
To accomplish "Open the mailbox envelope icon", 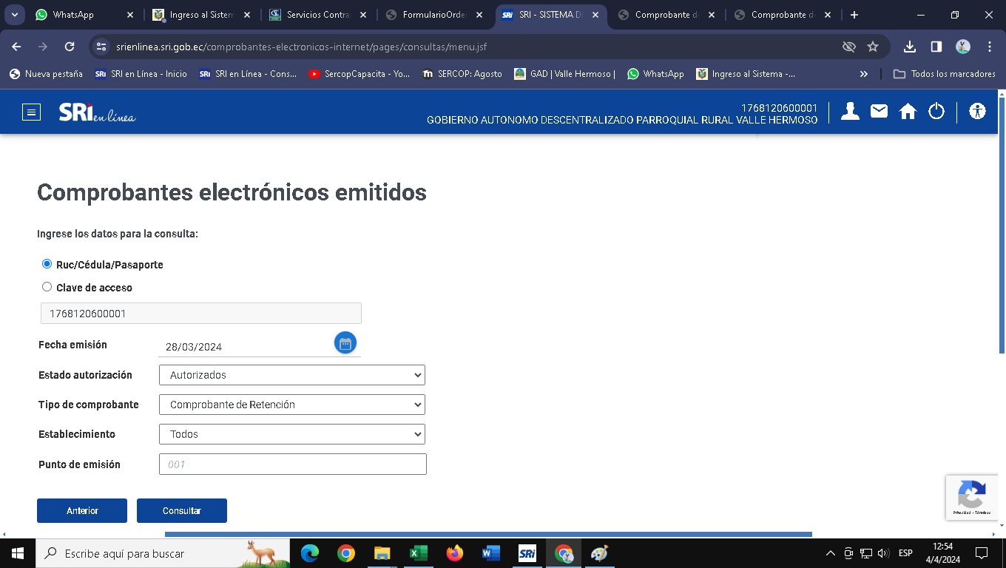I will click(x=879, y=112).
